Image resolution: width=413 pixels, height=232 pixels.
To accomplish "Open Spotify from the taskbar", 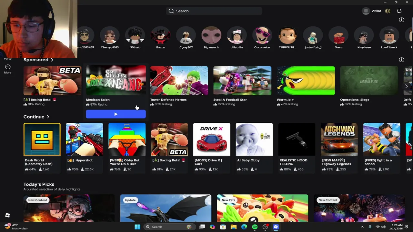I will (x=255, y=227).
